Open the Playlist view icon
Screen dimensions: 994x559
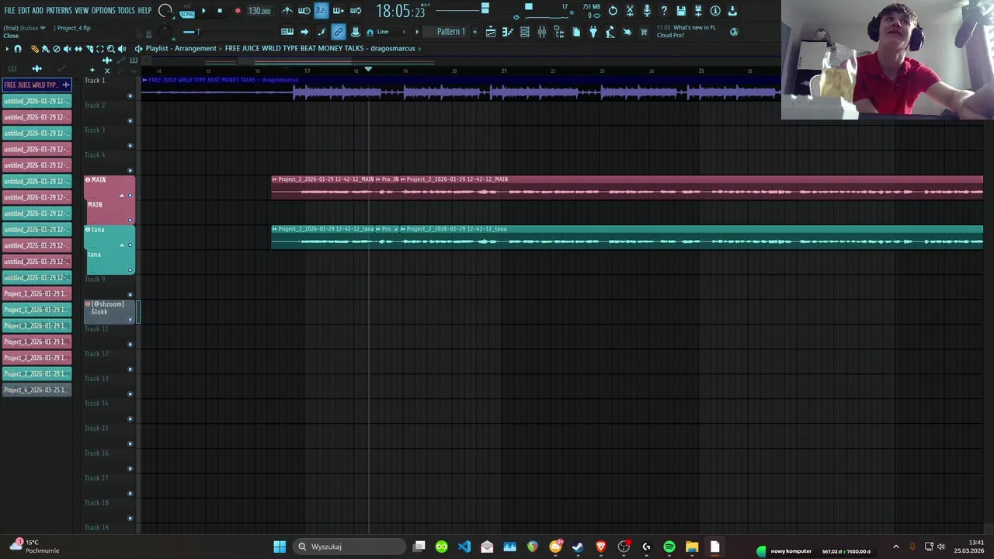[x=491, y=32]
